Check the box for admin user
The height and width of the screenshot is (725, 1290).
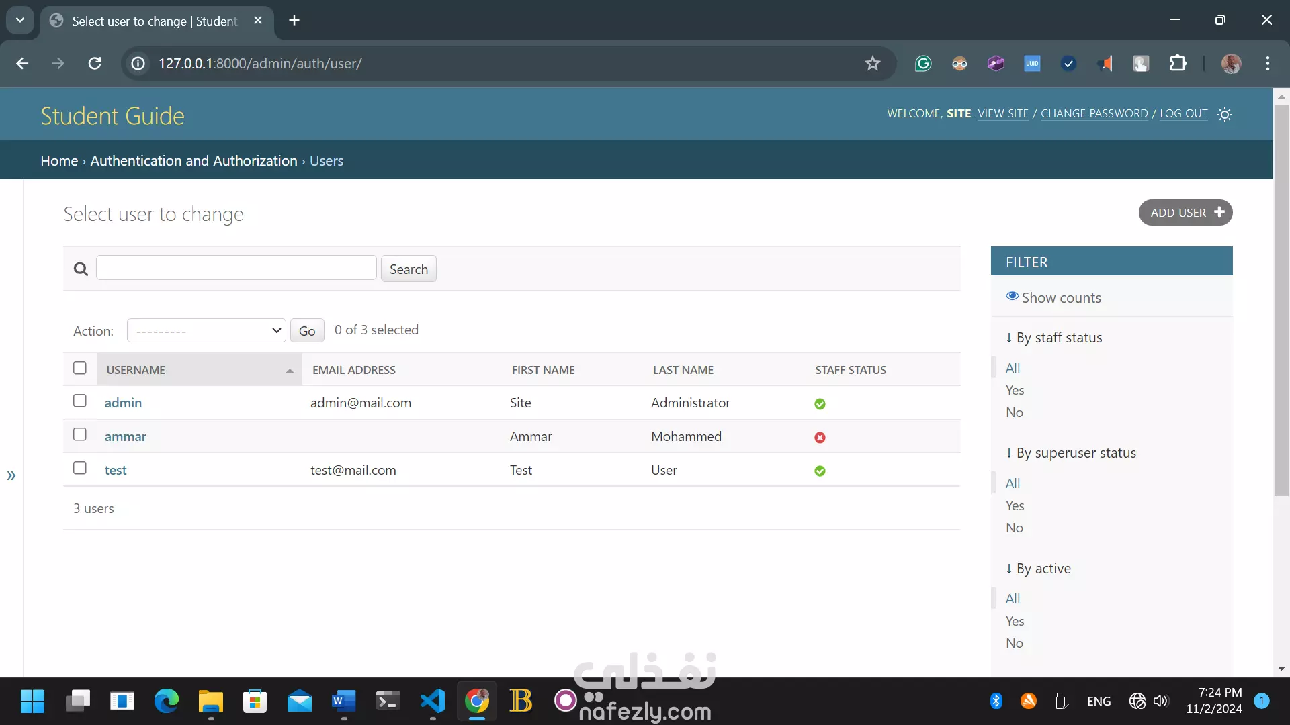pyautogui.click(x=80, y=401)
